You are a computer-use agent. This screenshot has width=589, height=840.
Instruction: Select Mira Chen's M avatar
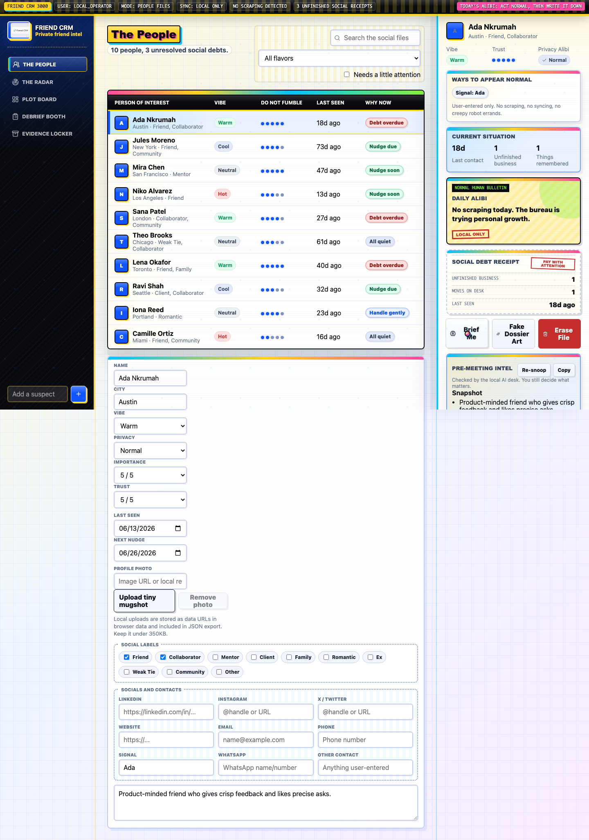click(121, 170)
